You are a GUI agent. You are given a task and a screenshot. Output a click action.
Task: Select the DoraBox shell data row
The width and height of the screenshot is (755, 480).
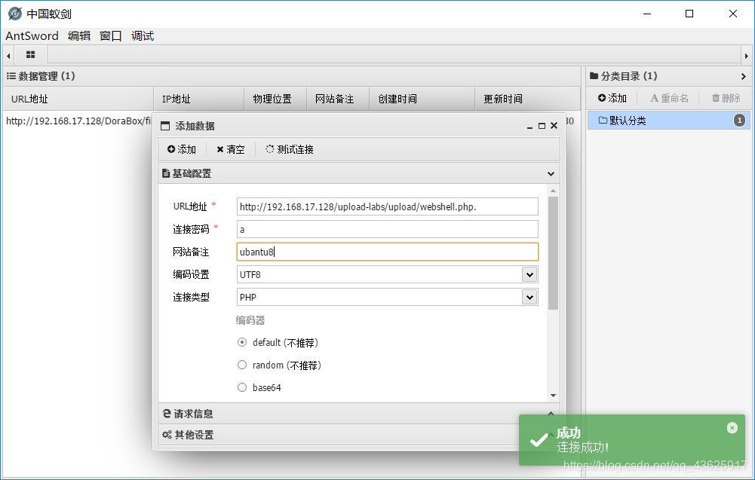pyautogui.click(x=78, y=121)
